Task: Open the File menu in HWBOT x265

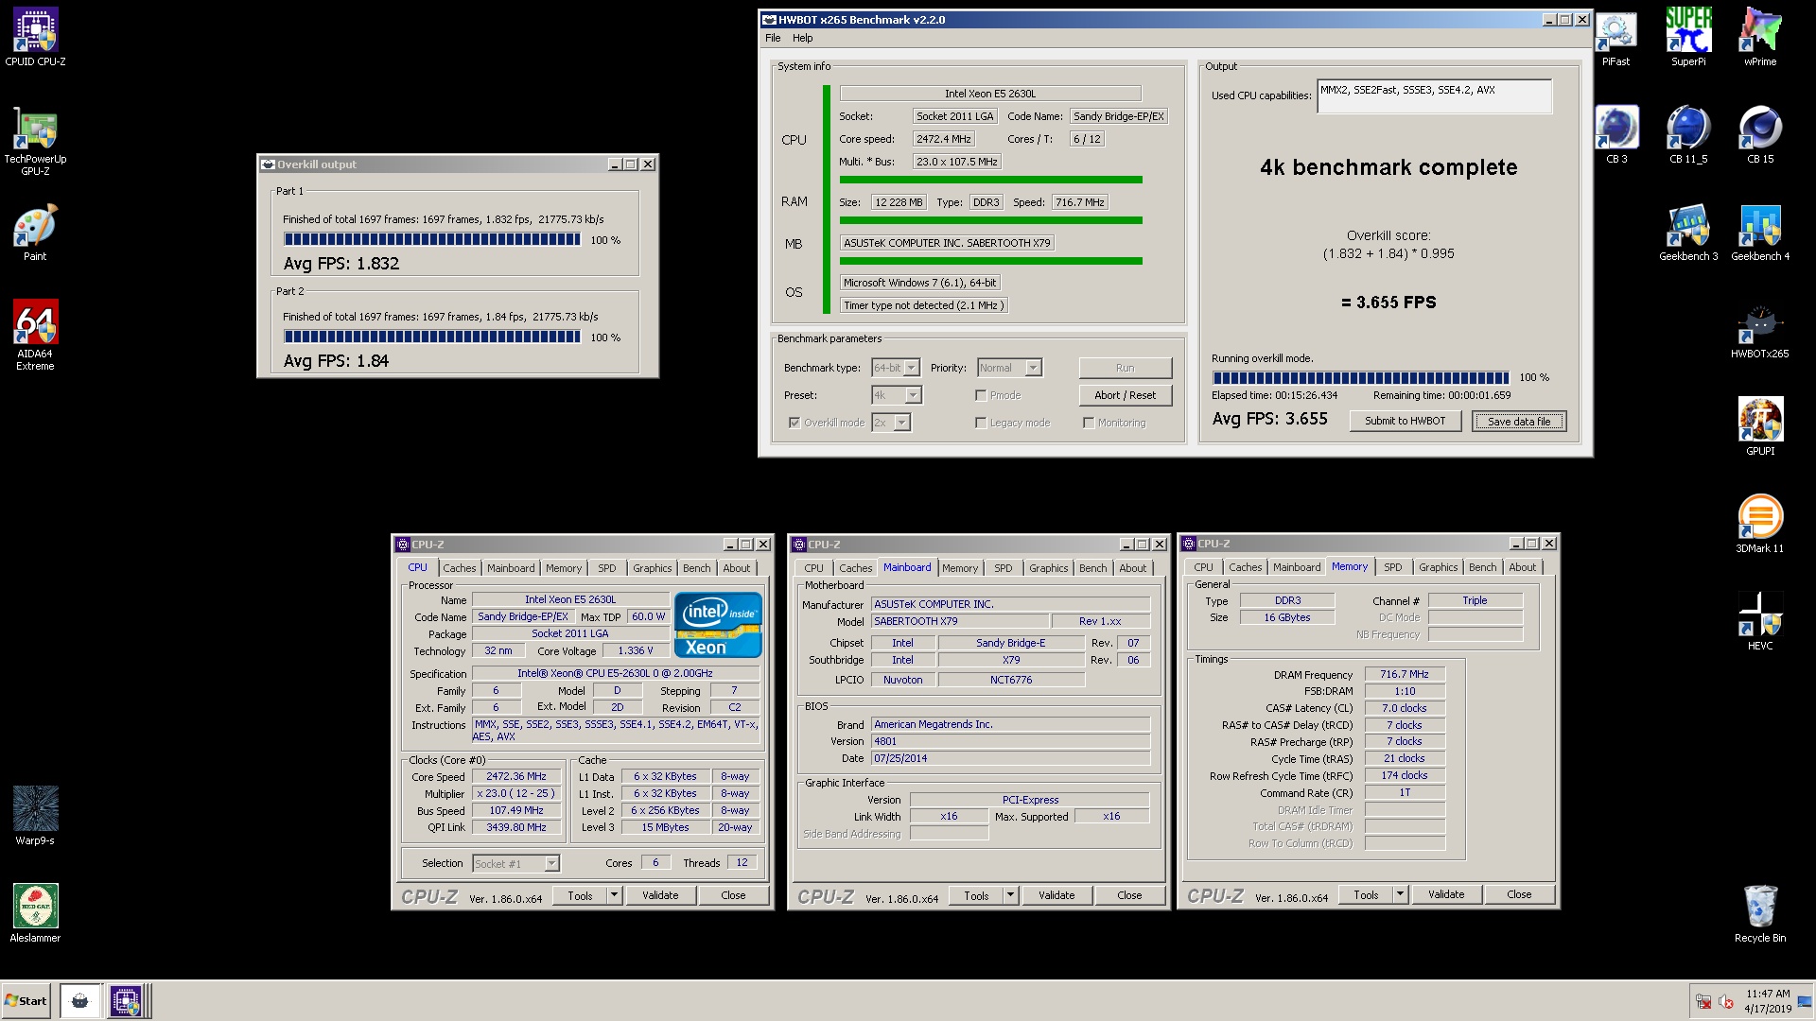Action: [x=773, y=38]
